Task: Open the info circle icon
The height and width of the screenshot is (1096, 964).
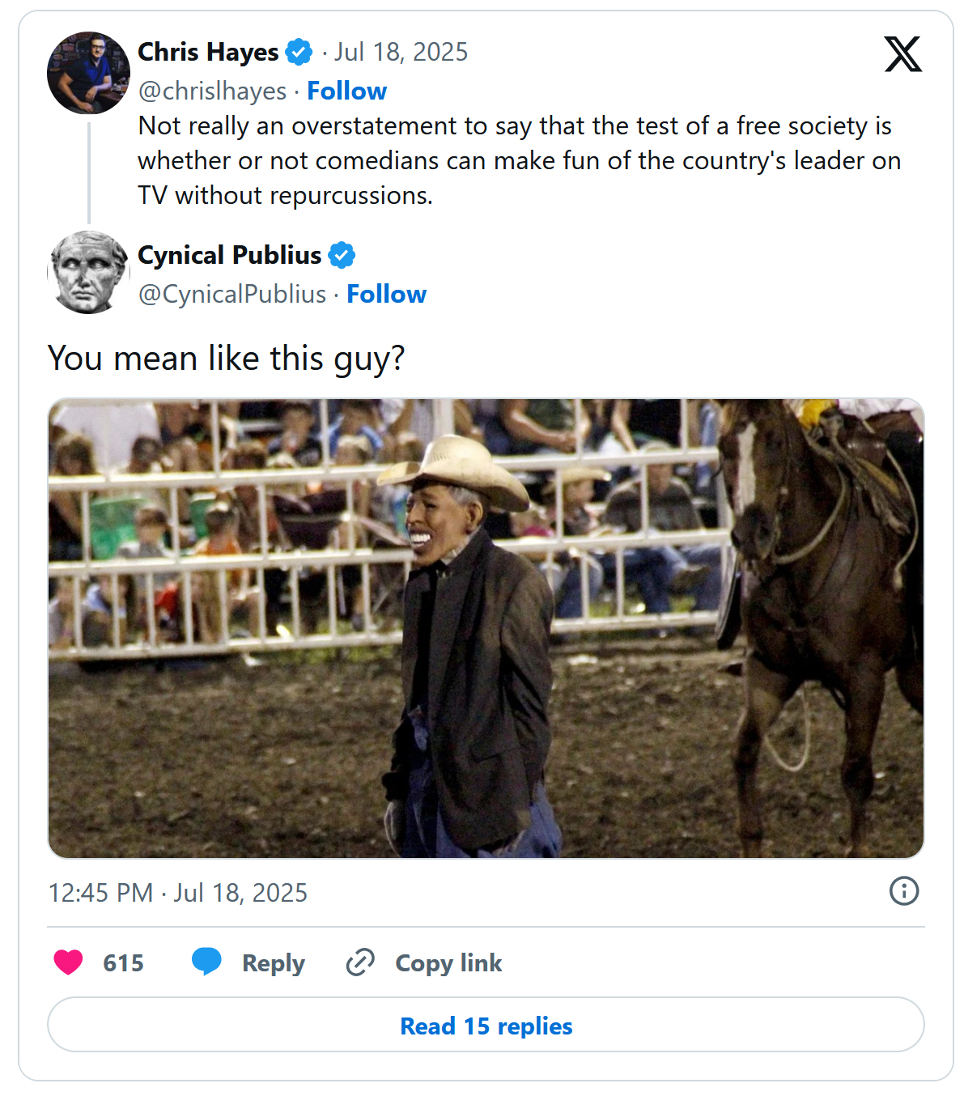Action: [x=903, y=891]
